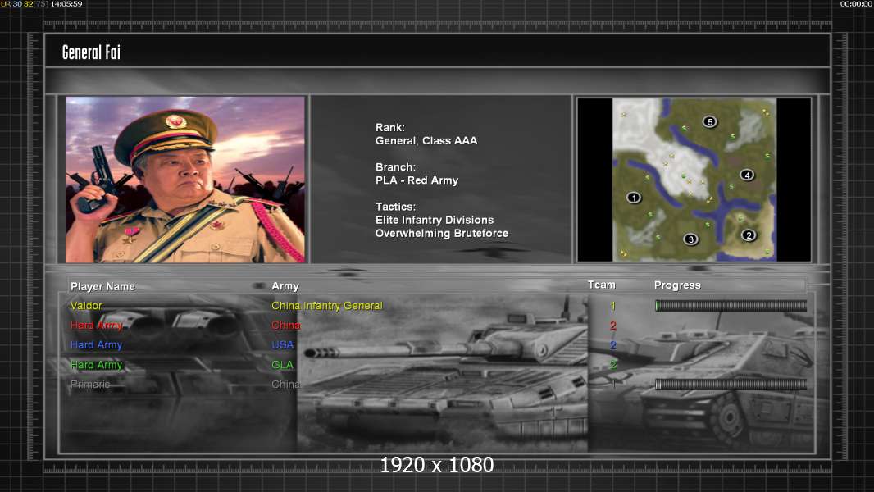Click the 'General Fai' title text
This screenshot has width=874, height=492.
pyautogui.click(x=91, y=52)
